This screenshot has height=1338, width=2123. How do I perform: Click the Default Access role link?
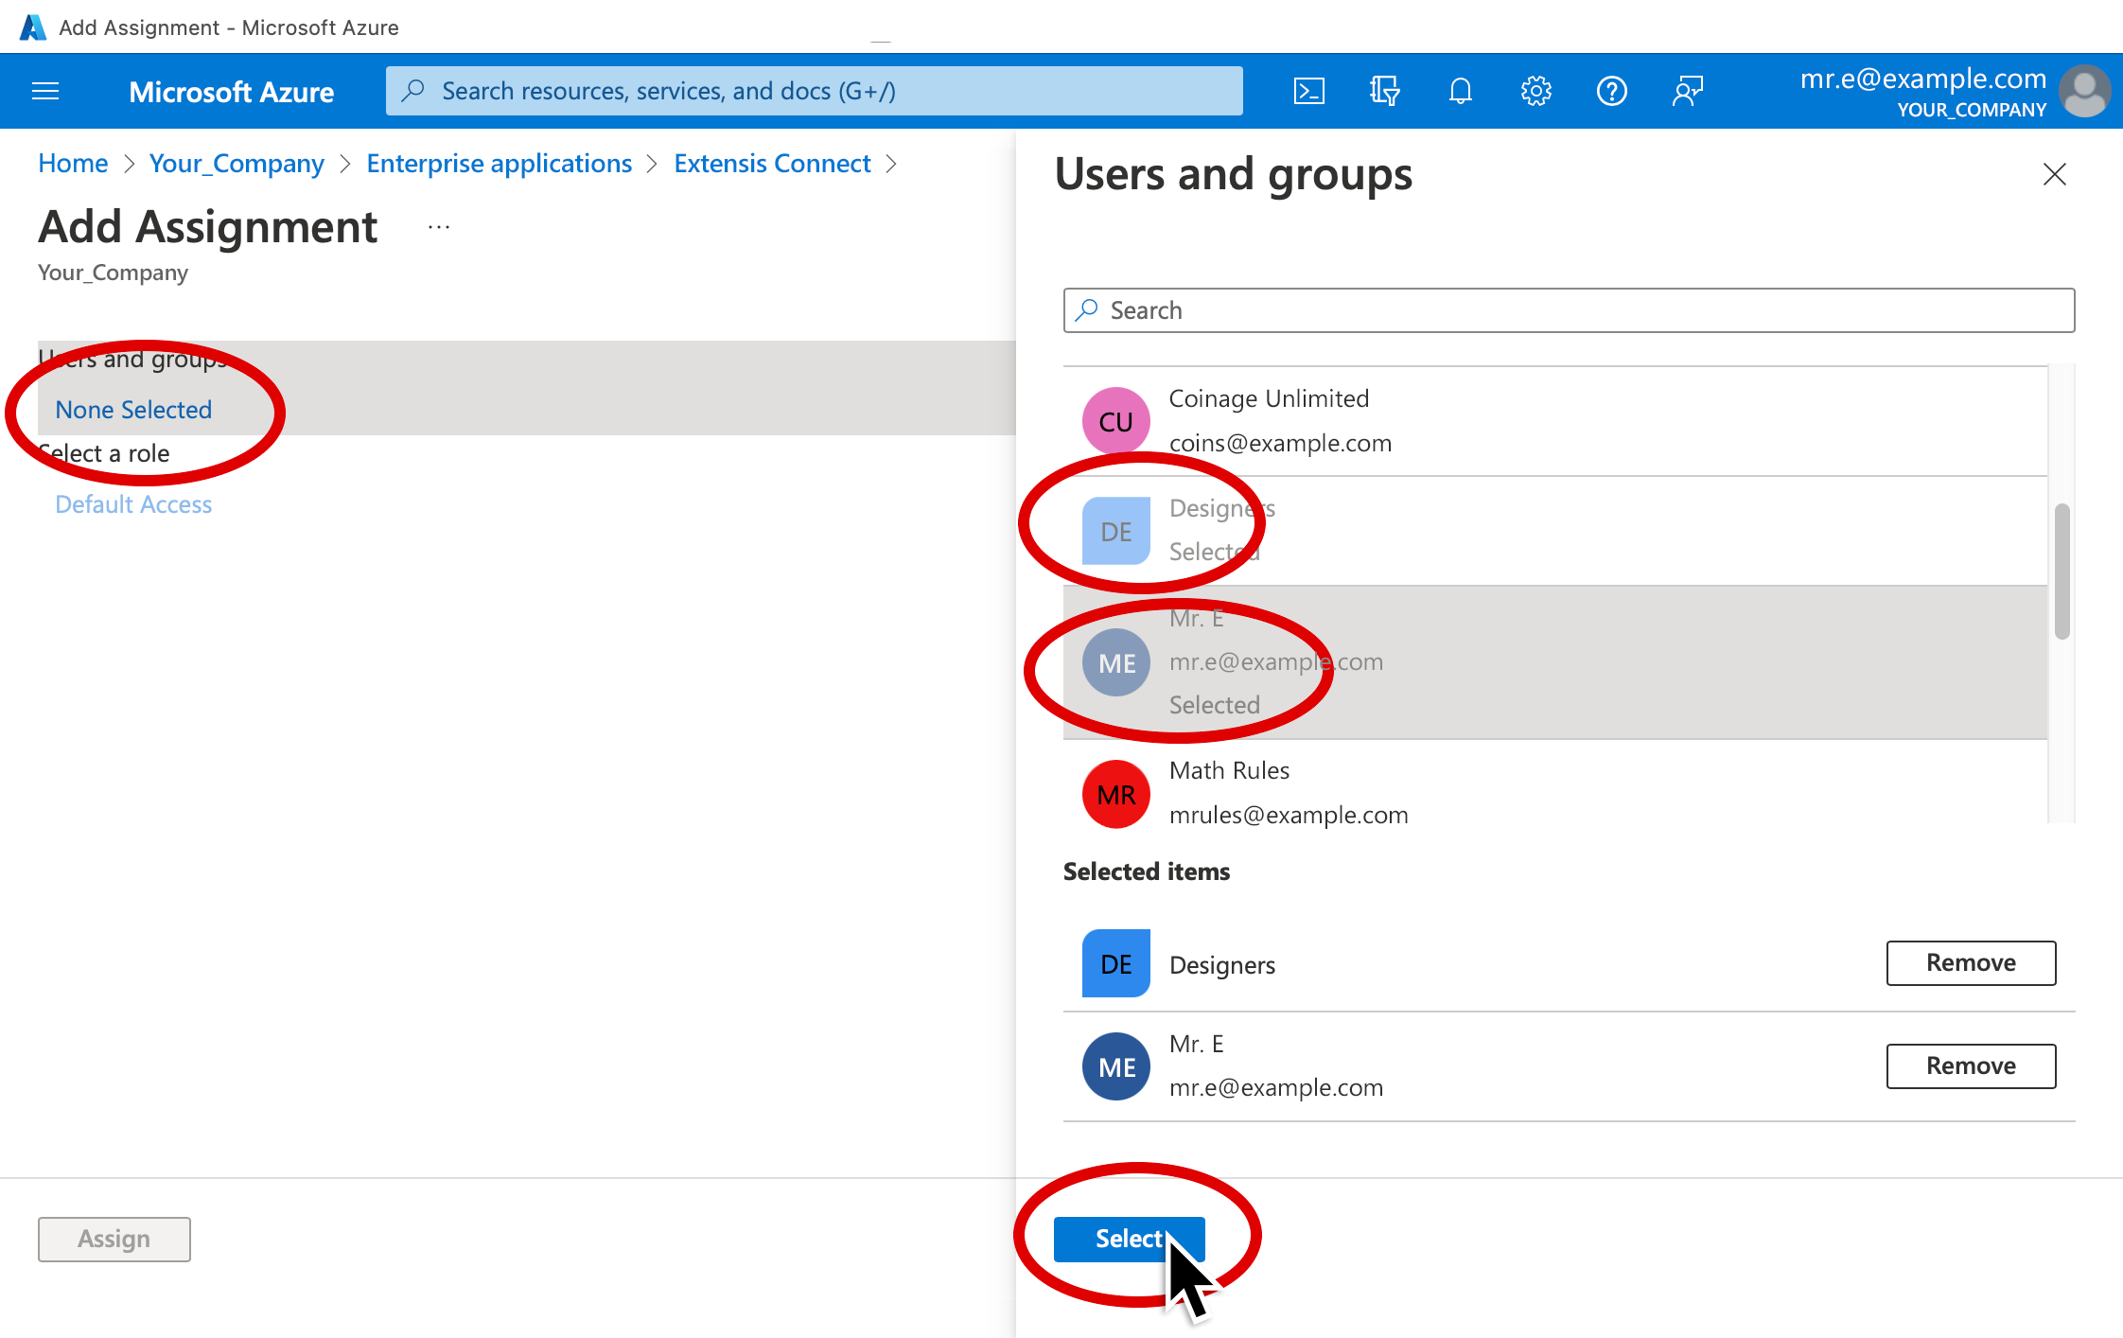[x=133, y=504]
